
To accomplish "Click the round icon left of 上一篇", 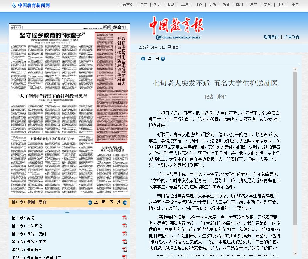I will (143, 59).
